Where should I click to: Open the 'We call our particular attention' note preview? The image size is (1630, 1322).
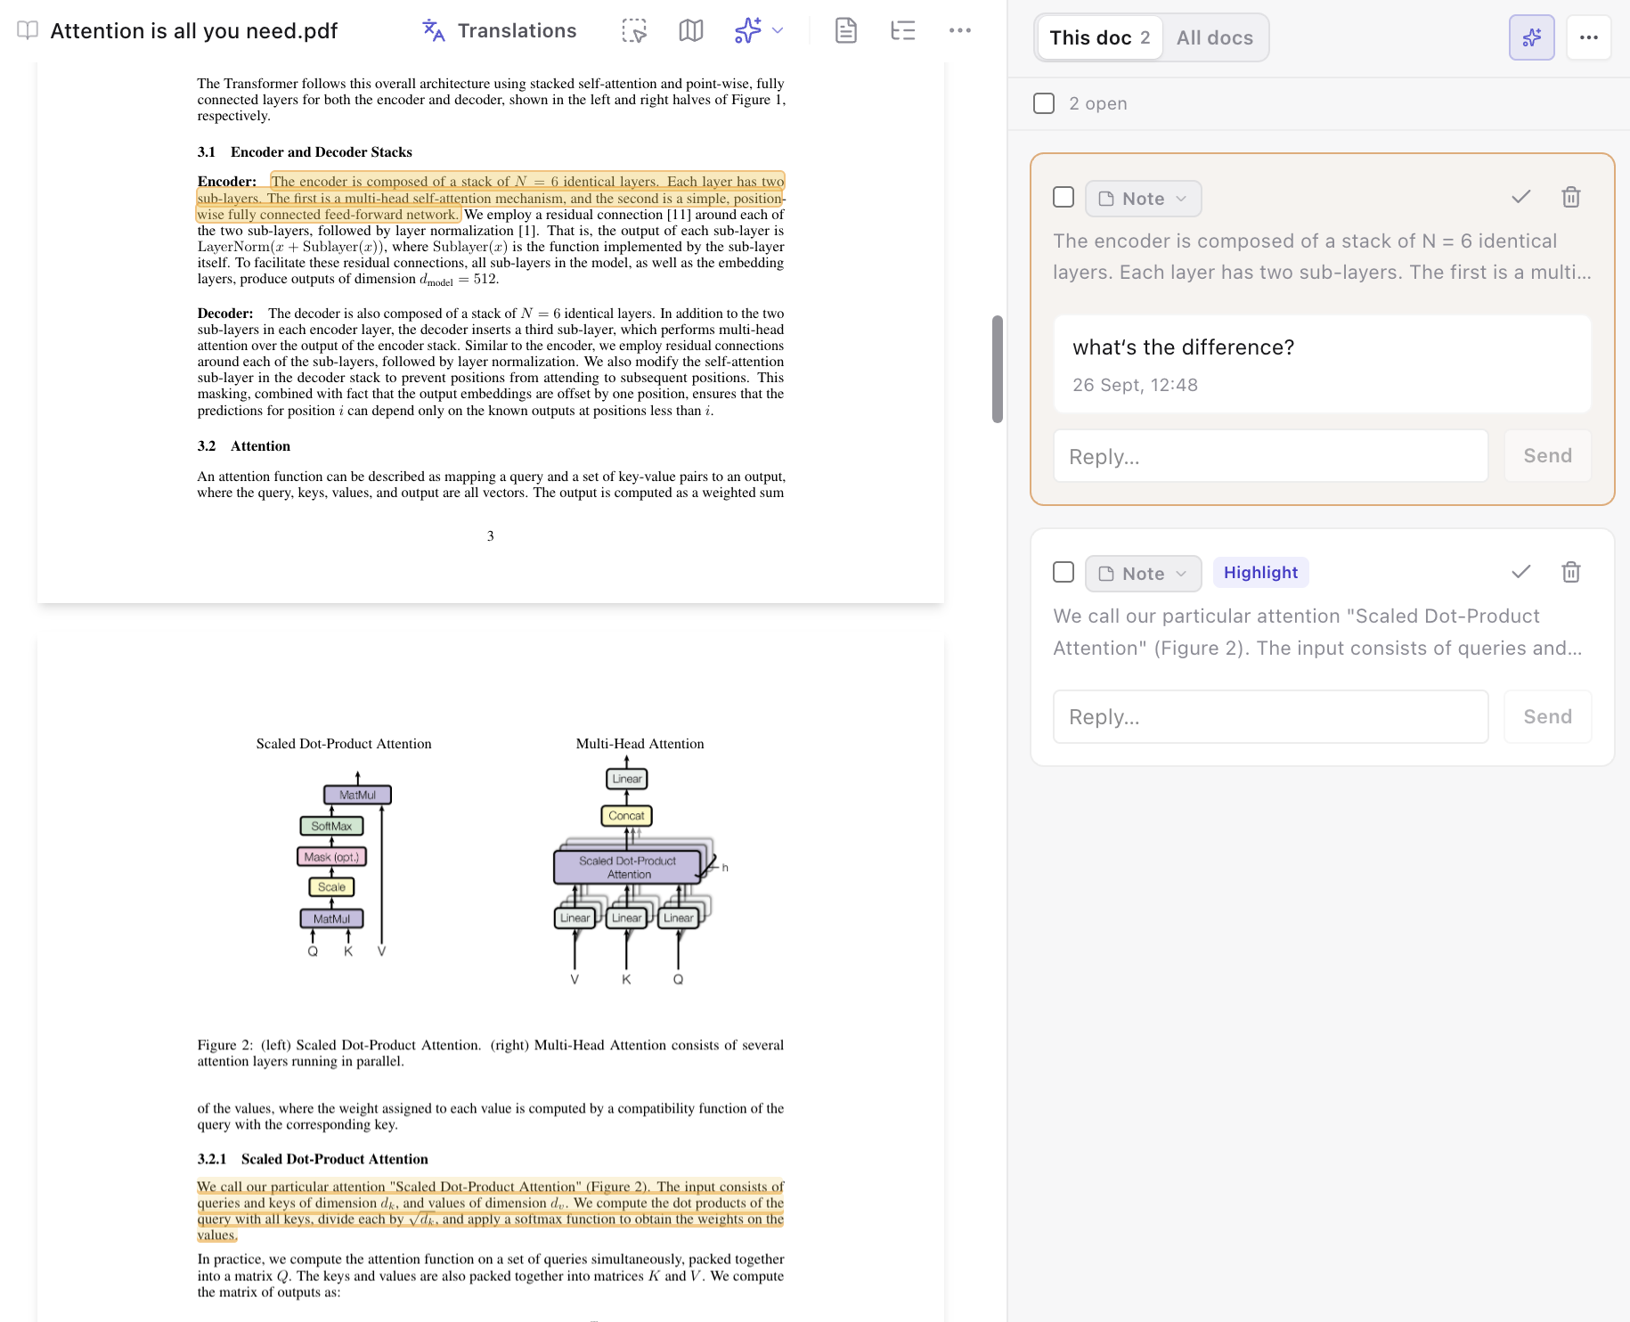[1318, 632]
